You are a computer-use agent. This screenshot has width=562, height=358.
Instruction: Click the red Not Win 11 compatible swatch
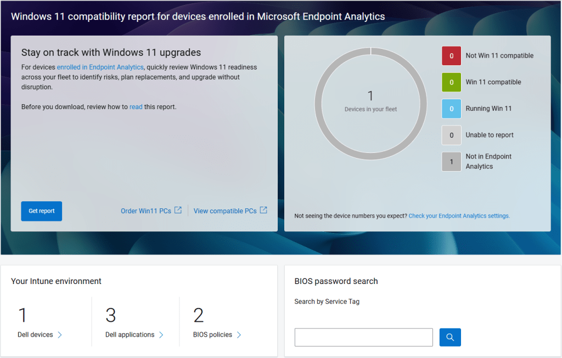[451, 56]
